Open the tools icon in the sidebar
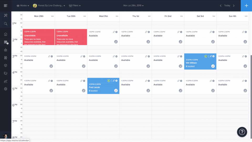Viewport: 252px width, 142px height. [6, 16]
